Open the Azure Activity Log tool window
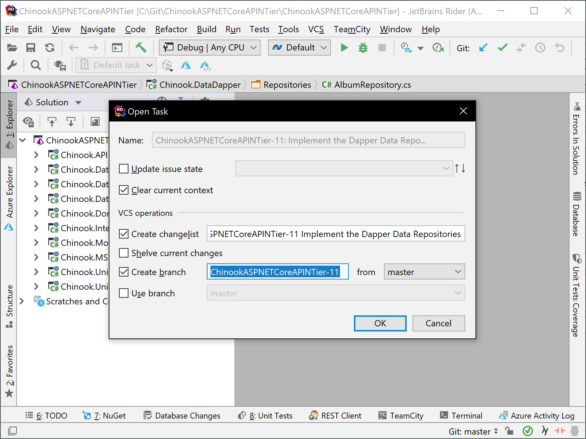Image resolution: width=586 pixels, height=439 pixels. (x=537, y=416)
